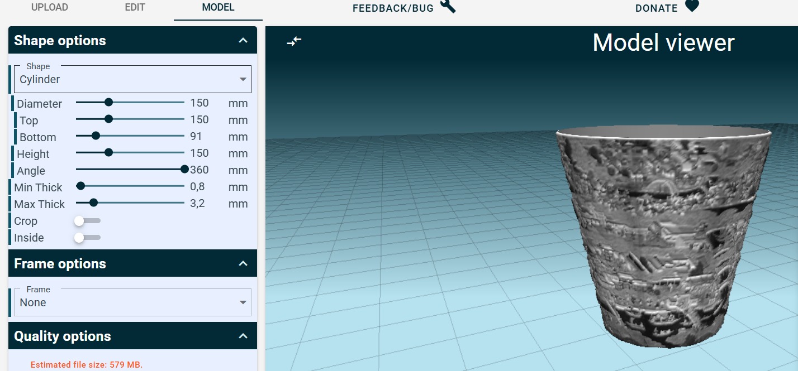Click the Diameter slider handle
798x371 pixels.
coord(109,103)
